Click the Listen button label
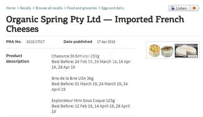 click(x=181, y=8)
